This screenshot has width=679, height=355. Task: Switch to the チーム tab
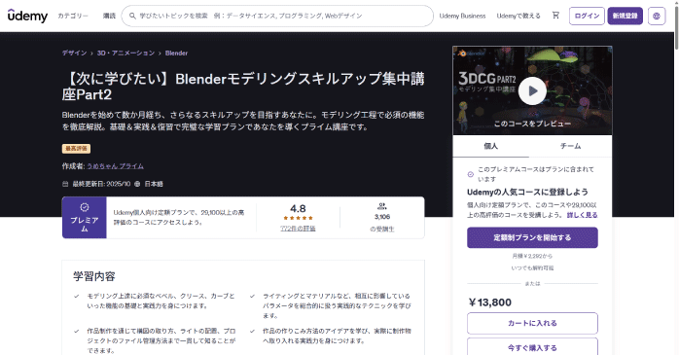point(570,146)
